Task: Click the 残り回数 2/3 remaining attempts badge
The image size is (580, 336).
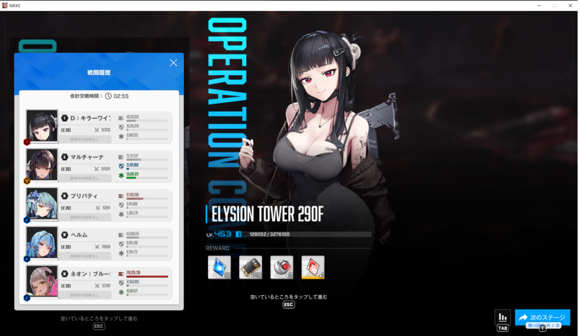Action: click(x=543, y=325)
